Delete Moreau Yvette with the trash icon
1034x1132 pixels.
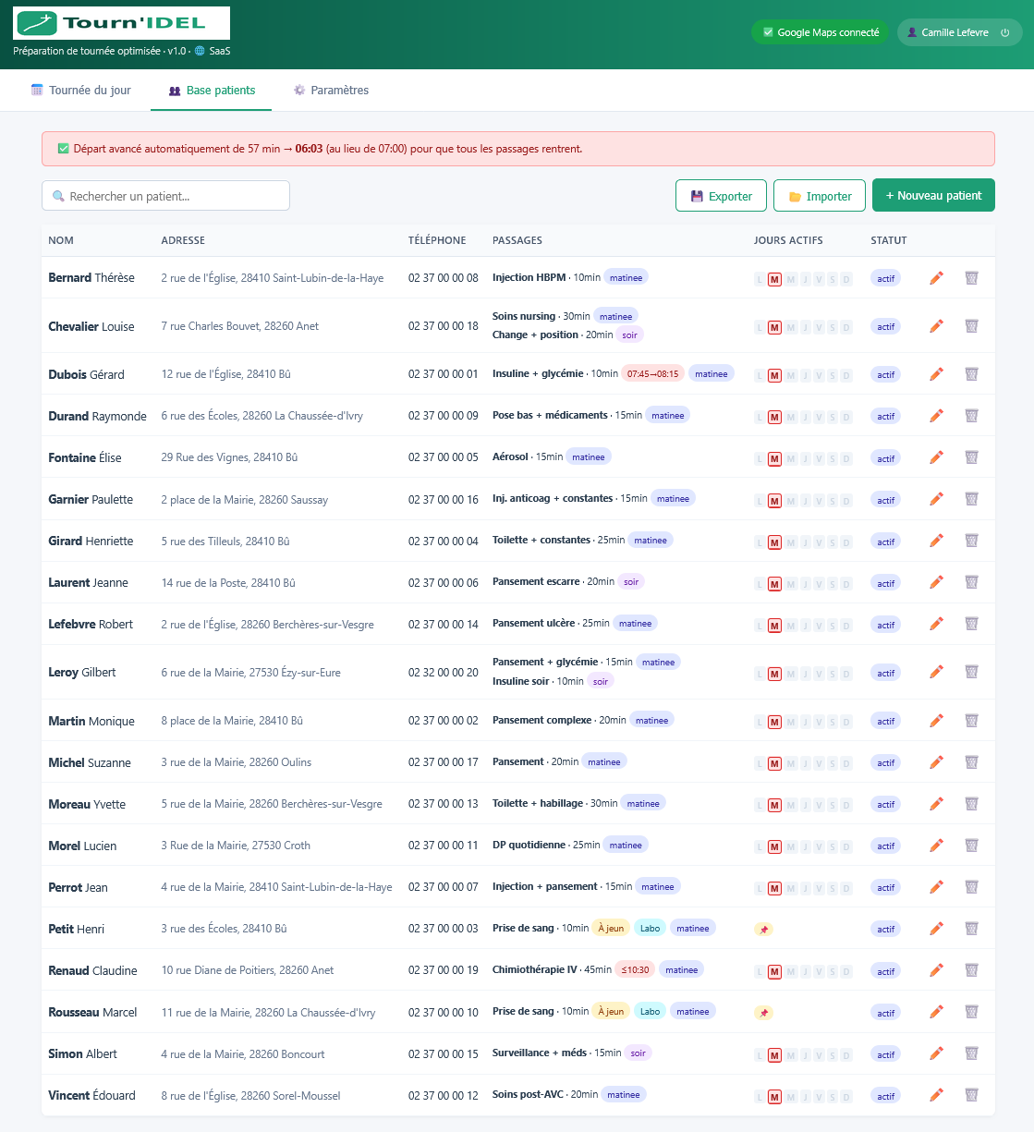971,804
